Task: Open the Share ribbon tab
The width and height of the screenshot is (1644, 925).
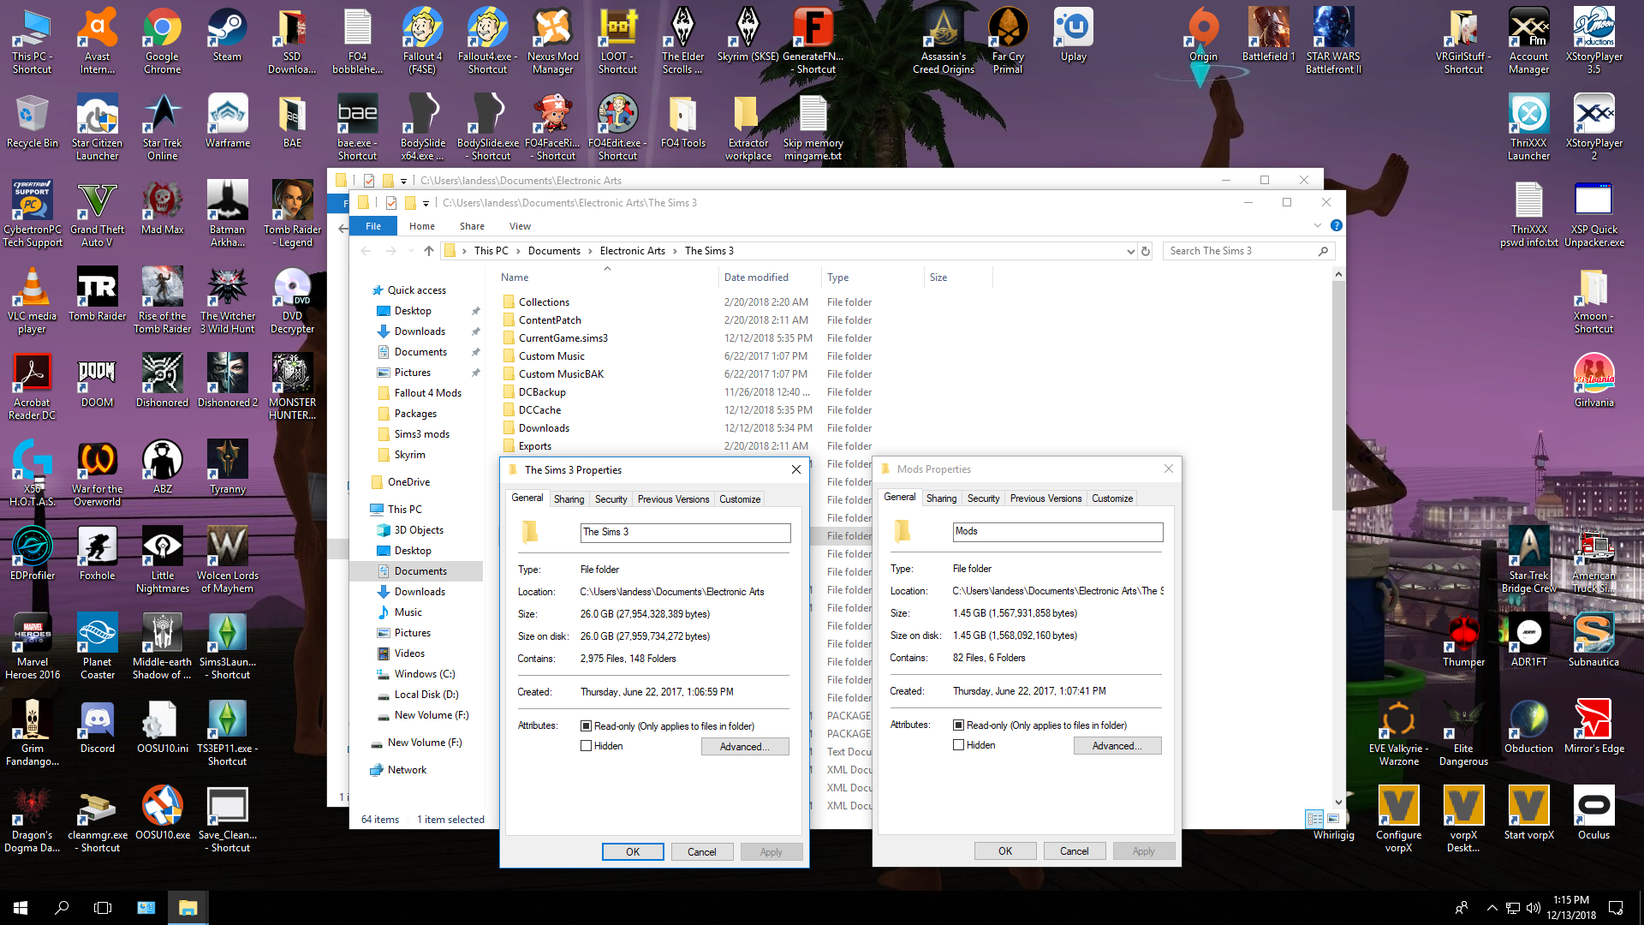Action: coord(472,226)
